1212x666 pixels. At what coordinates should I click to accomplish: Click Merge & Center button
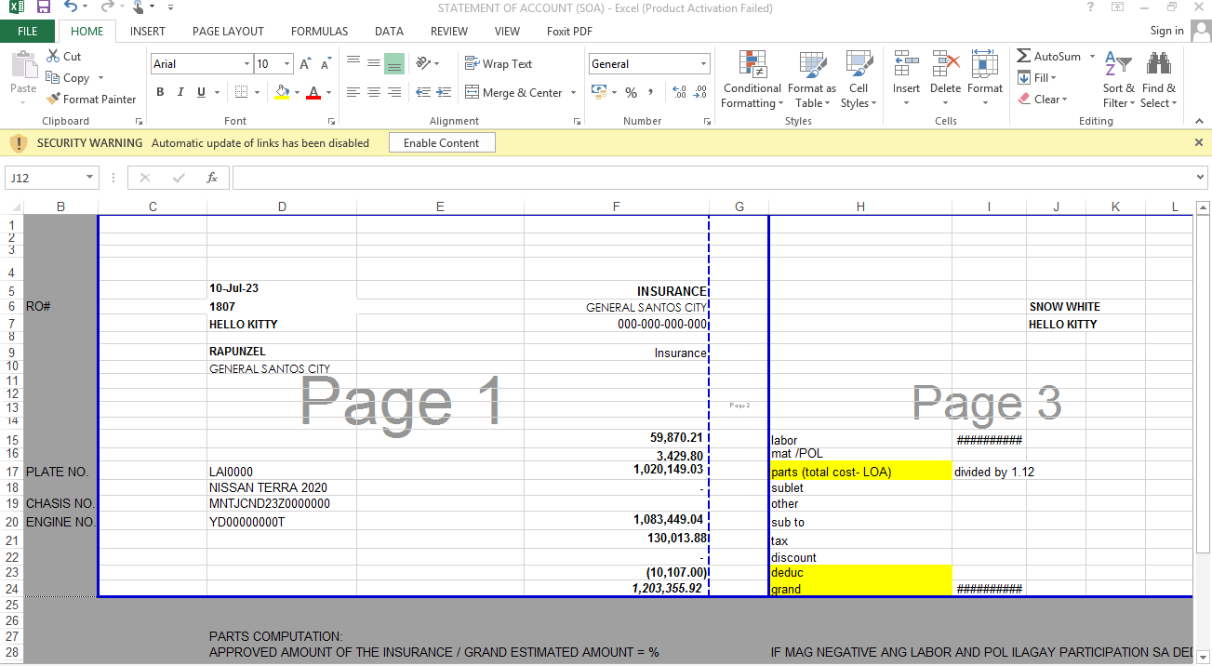click(x=513, y=92)
